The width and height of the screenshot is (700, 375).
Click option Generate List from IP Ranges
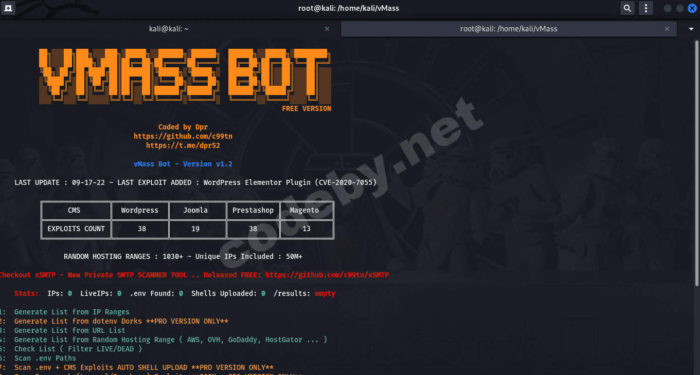[x=72, y=312]
